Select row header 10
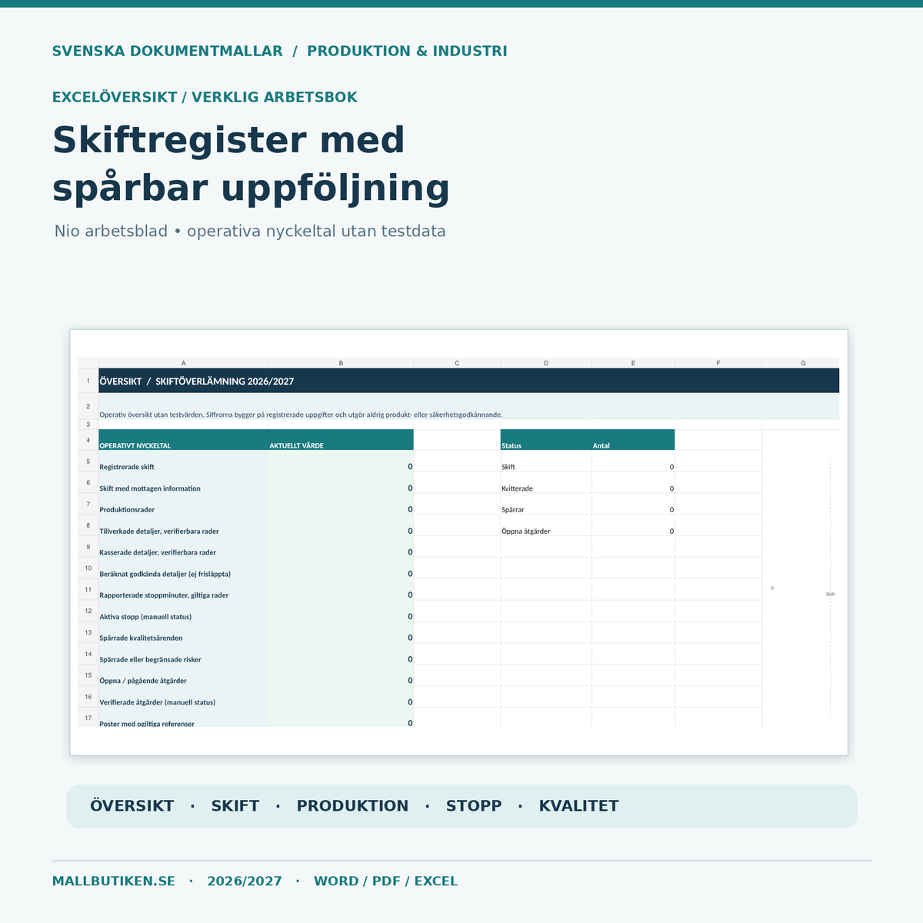This screenshot has height=923, width=923. [x=88, y=568]
